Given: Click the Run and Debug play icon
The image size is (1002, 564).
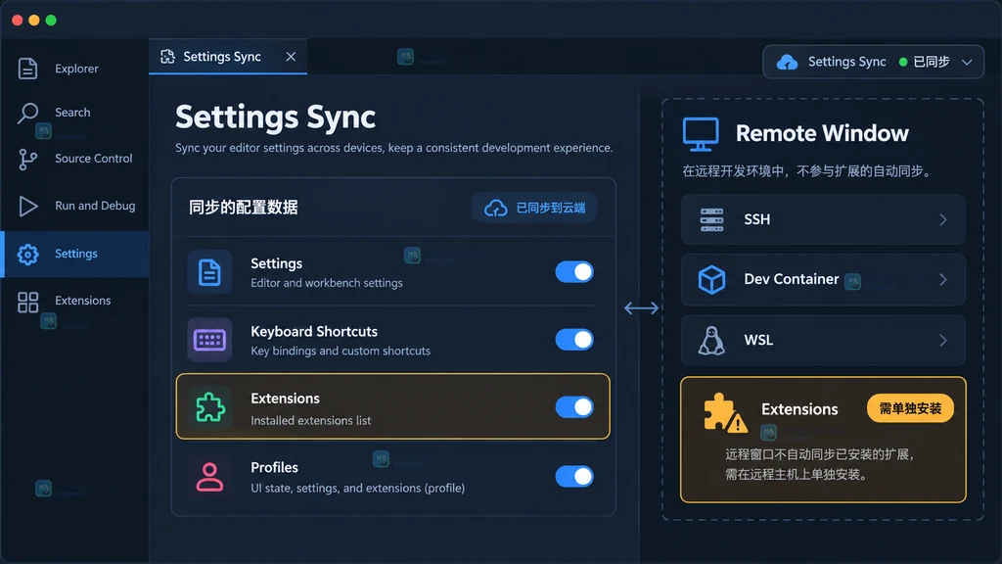Looking at the screenshot, I should 27,206.
